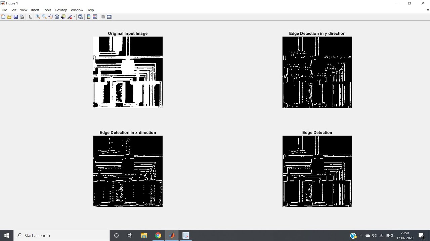The width and height of the screenshot is (430, 241).
Task: Select the Brush data tool
Action: pyautogui.click(x=70, y=17)
